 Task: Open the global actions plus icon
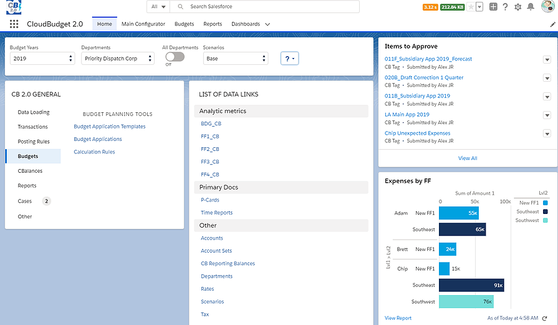tap(493, 7)
